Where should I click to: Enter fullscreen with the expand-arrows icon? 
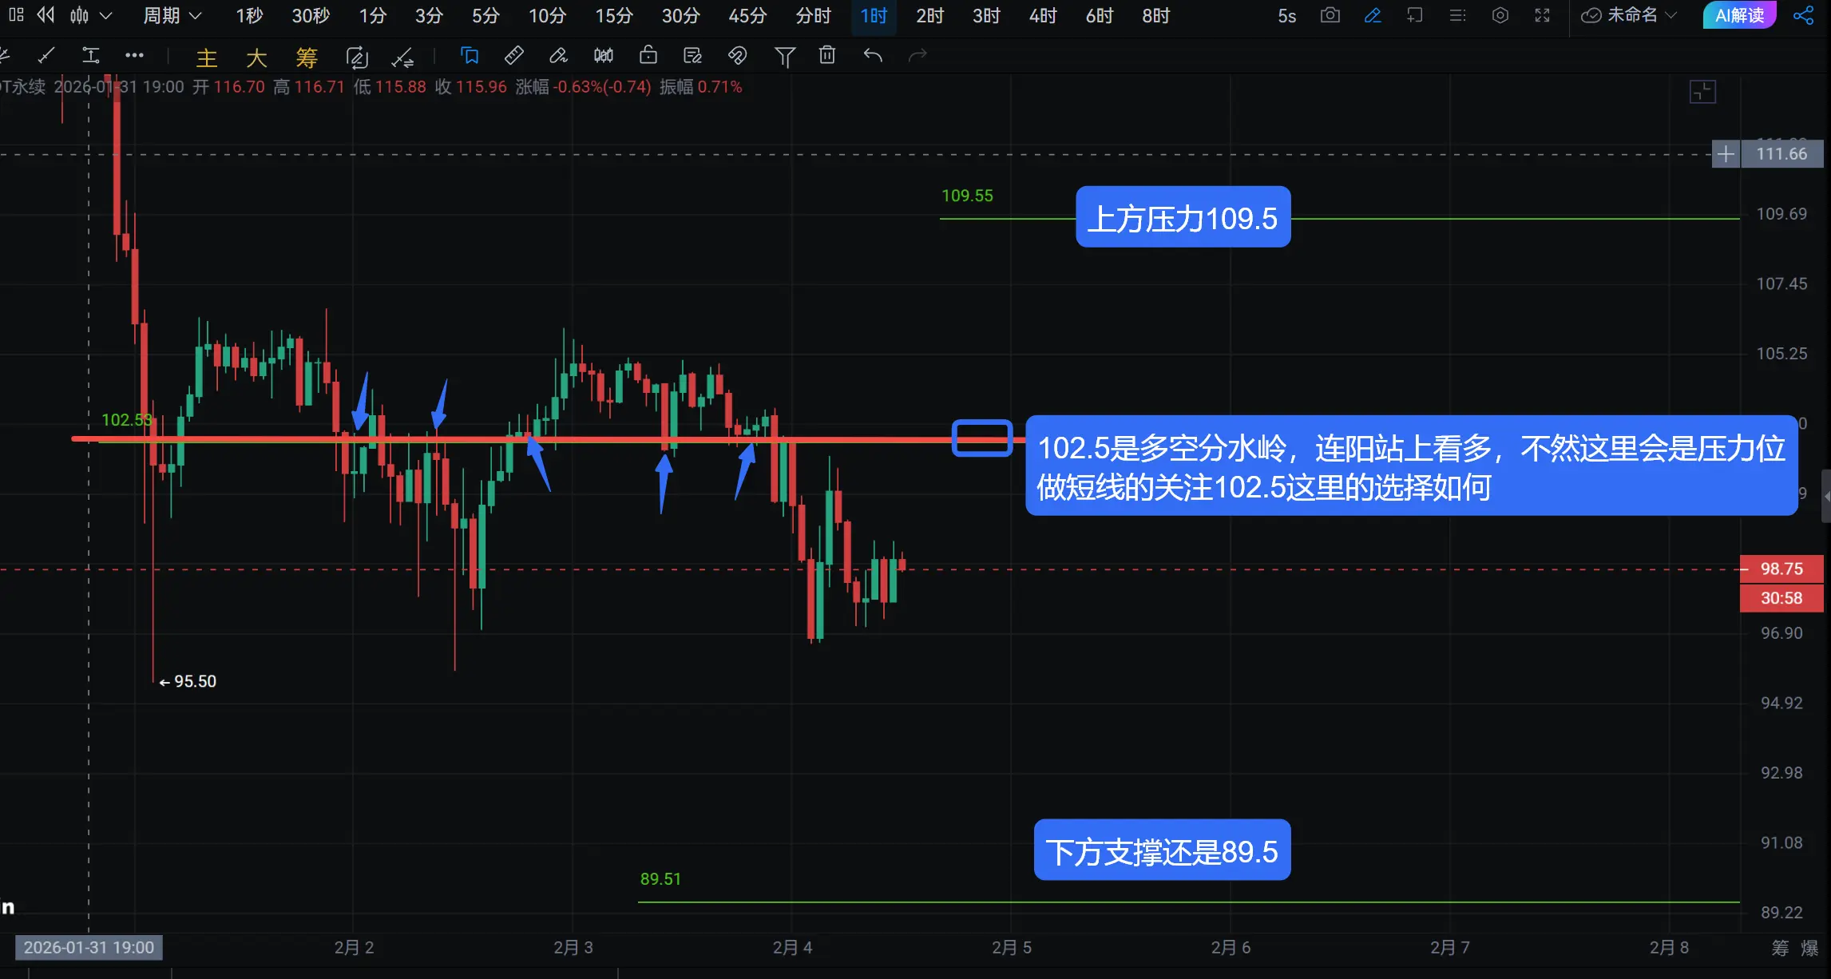(1542, 15)
